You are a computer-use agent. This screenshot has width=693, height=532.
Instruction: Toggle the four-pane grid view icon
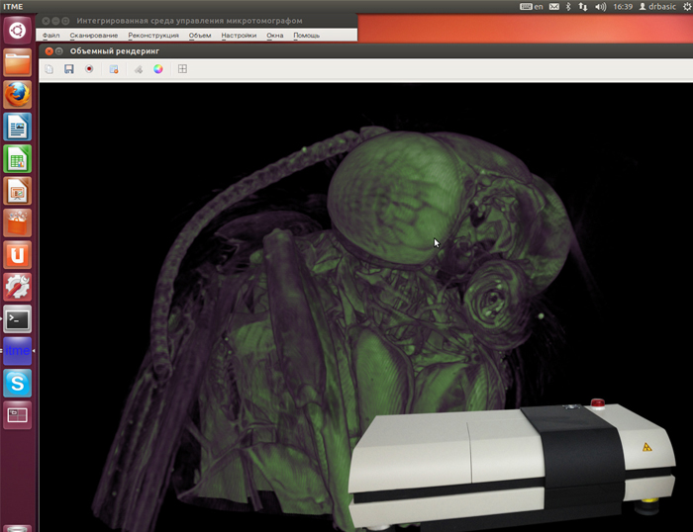[x=182, y=69]
